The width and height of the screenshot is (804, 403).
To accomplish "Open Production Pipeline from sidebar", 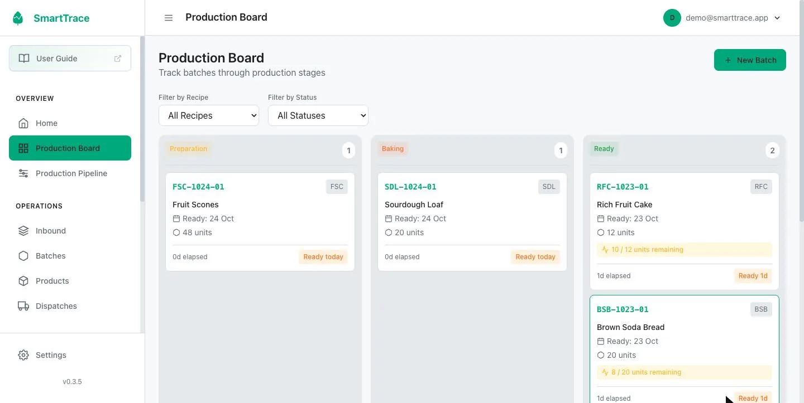I will [70, 173].
